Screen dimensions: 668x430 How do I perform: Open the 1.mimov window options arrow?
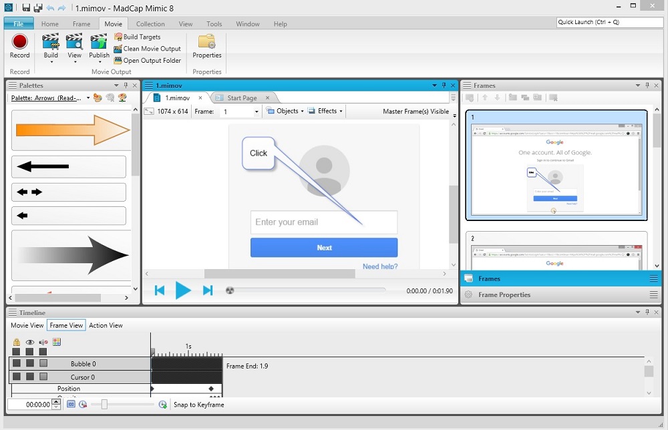pos(435,85)
